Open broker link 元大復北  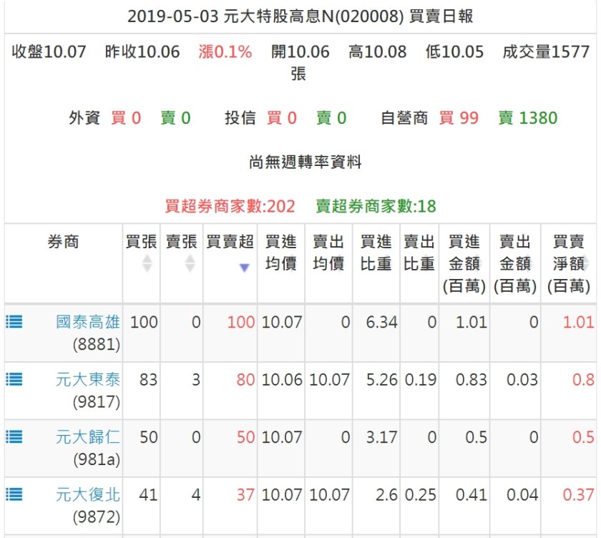click(88, 494)
